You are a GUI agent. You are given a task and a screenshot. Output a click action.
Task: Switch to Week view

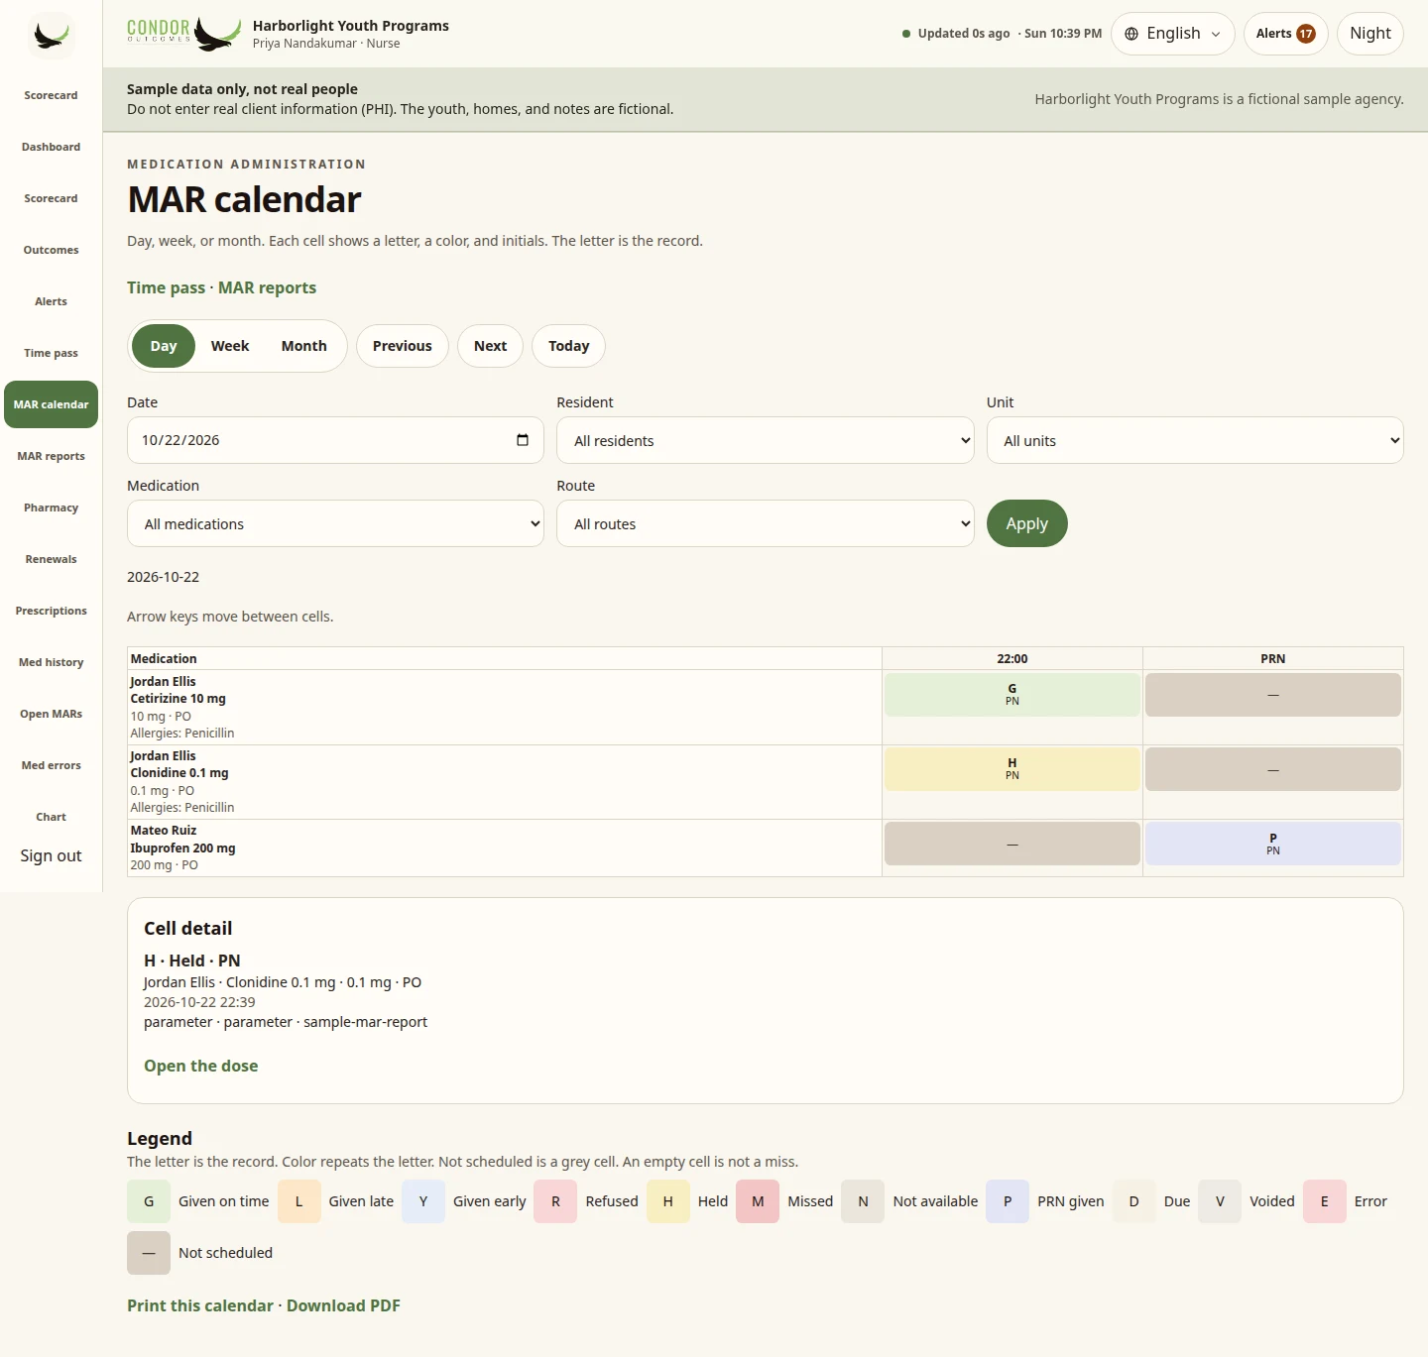(230, 346)
